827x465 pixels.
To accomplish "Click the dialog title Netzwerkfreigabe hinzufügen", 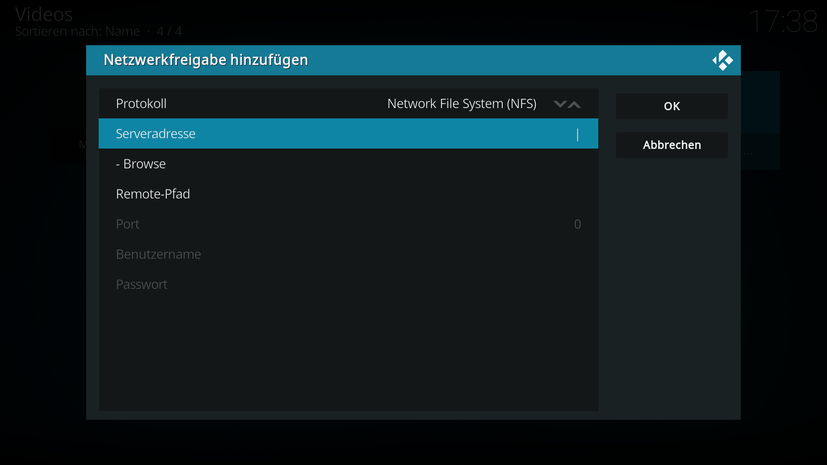I will tap(206, 60).
